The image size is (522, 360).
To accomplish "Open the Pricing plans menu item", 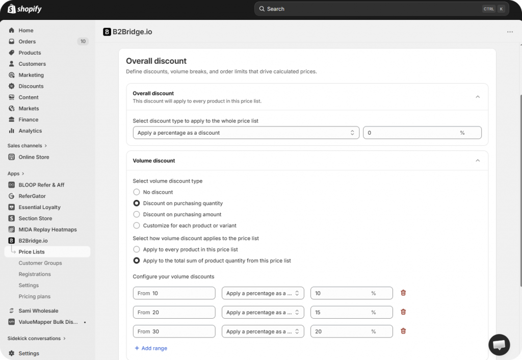I will click(x=35, y=296).
